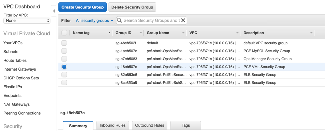Screen dimensions: 325x131
Task: Open the Group ID column sort arrow
Action: [141, 33]
